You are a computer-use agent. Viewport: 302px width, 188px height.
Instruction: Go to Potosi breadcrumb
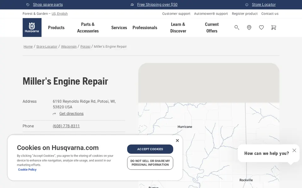pos(85,47)
